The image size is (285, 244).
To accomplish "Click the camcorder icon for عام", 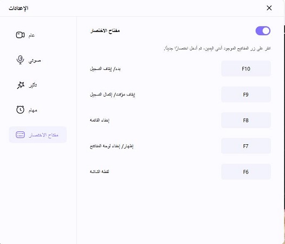I will coord(20,35).
